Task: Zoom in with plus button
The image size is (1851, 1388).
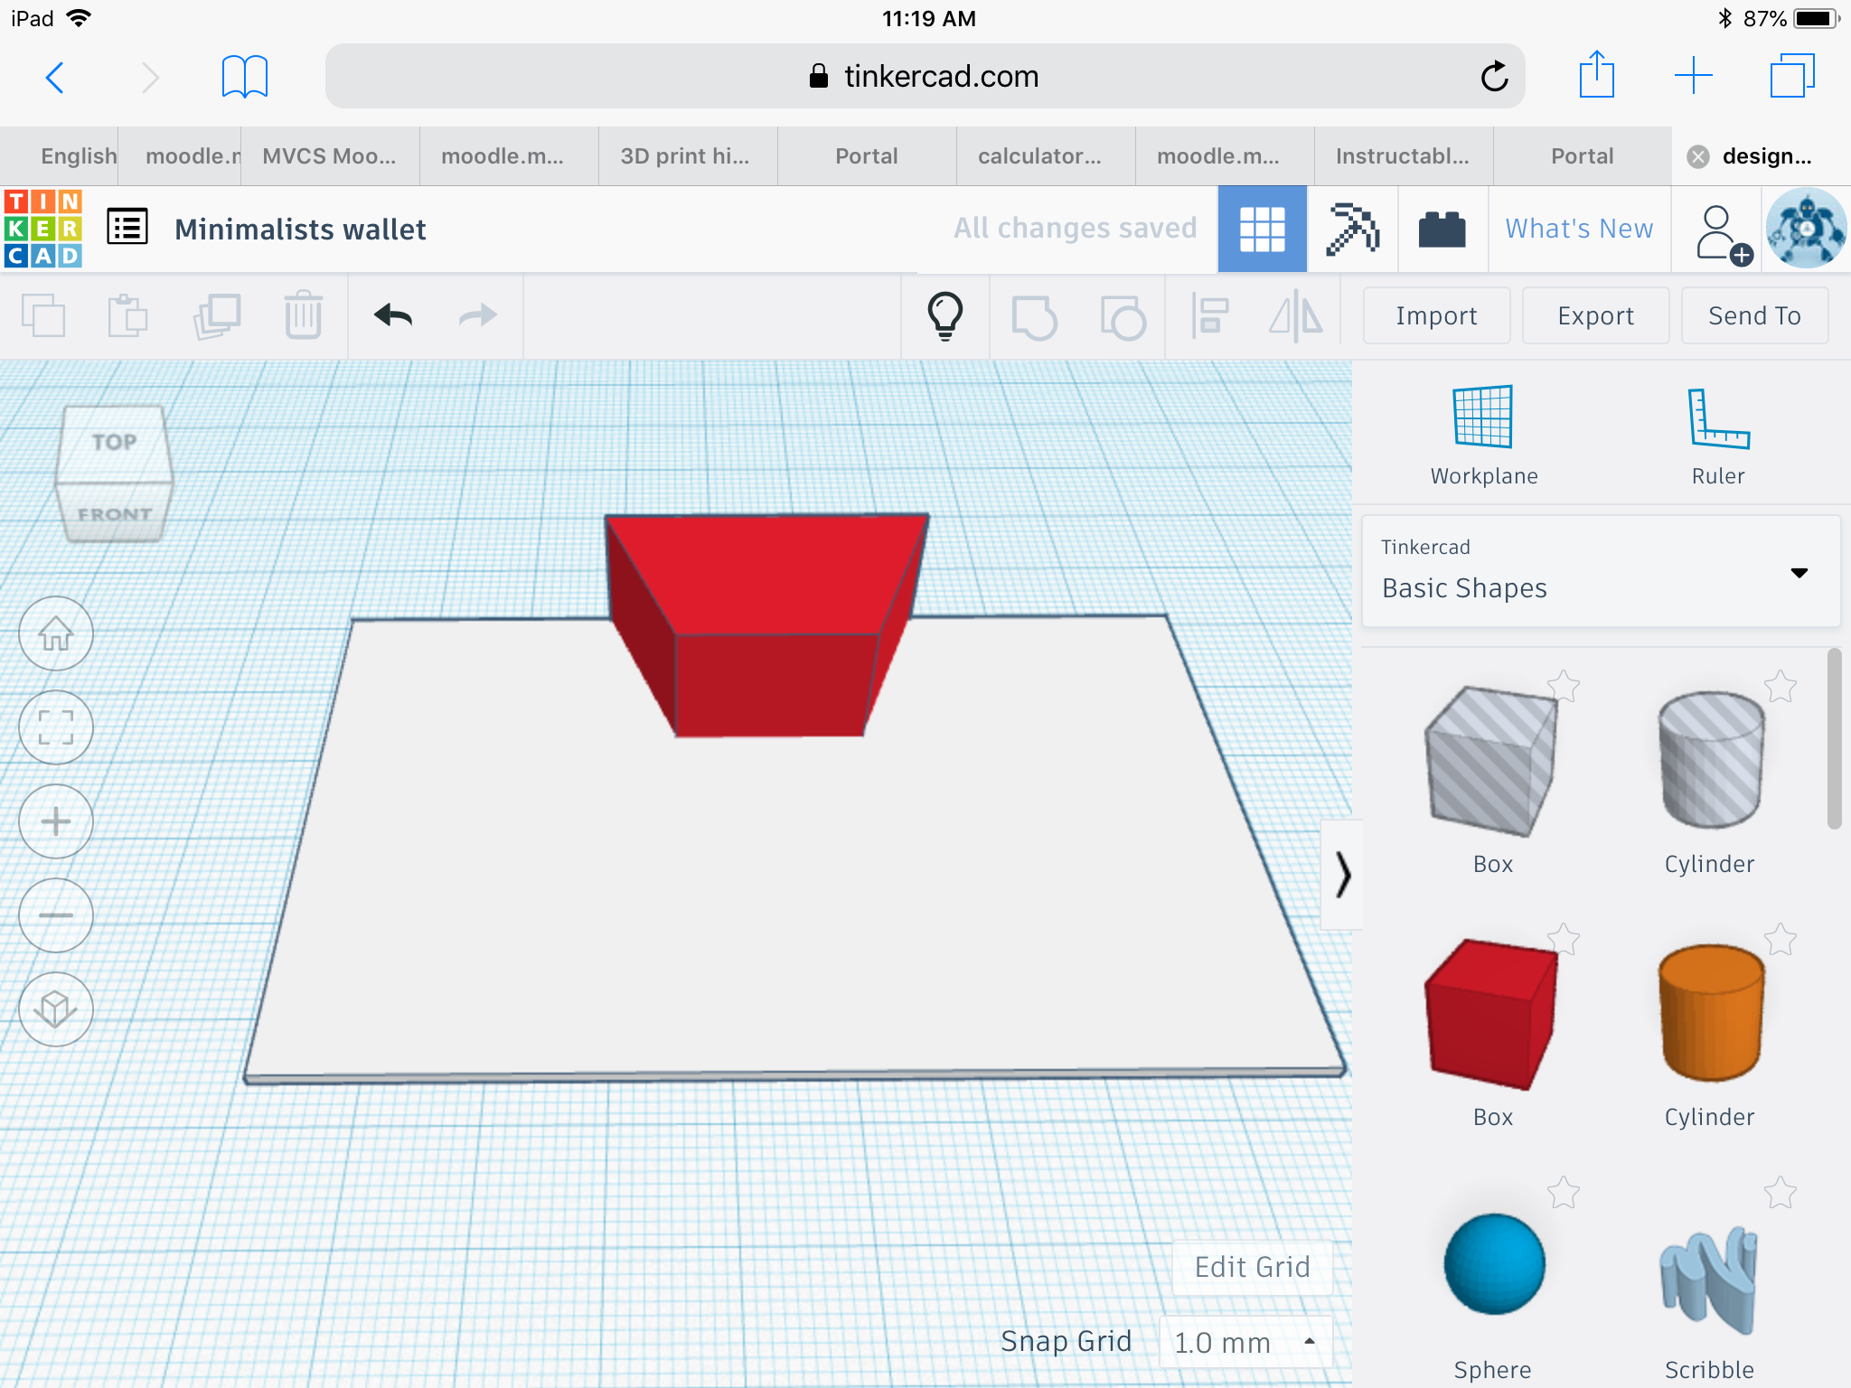Action: (x=56, y=821)
